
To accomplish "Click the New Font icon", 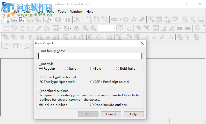I will click(x=6, y=20).
